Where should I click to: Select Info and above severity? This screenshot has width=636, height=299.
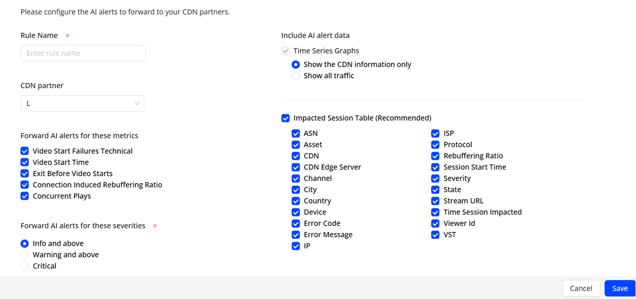25,243
